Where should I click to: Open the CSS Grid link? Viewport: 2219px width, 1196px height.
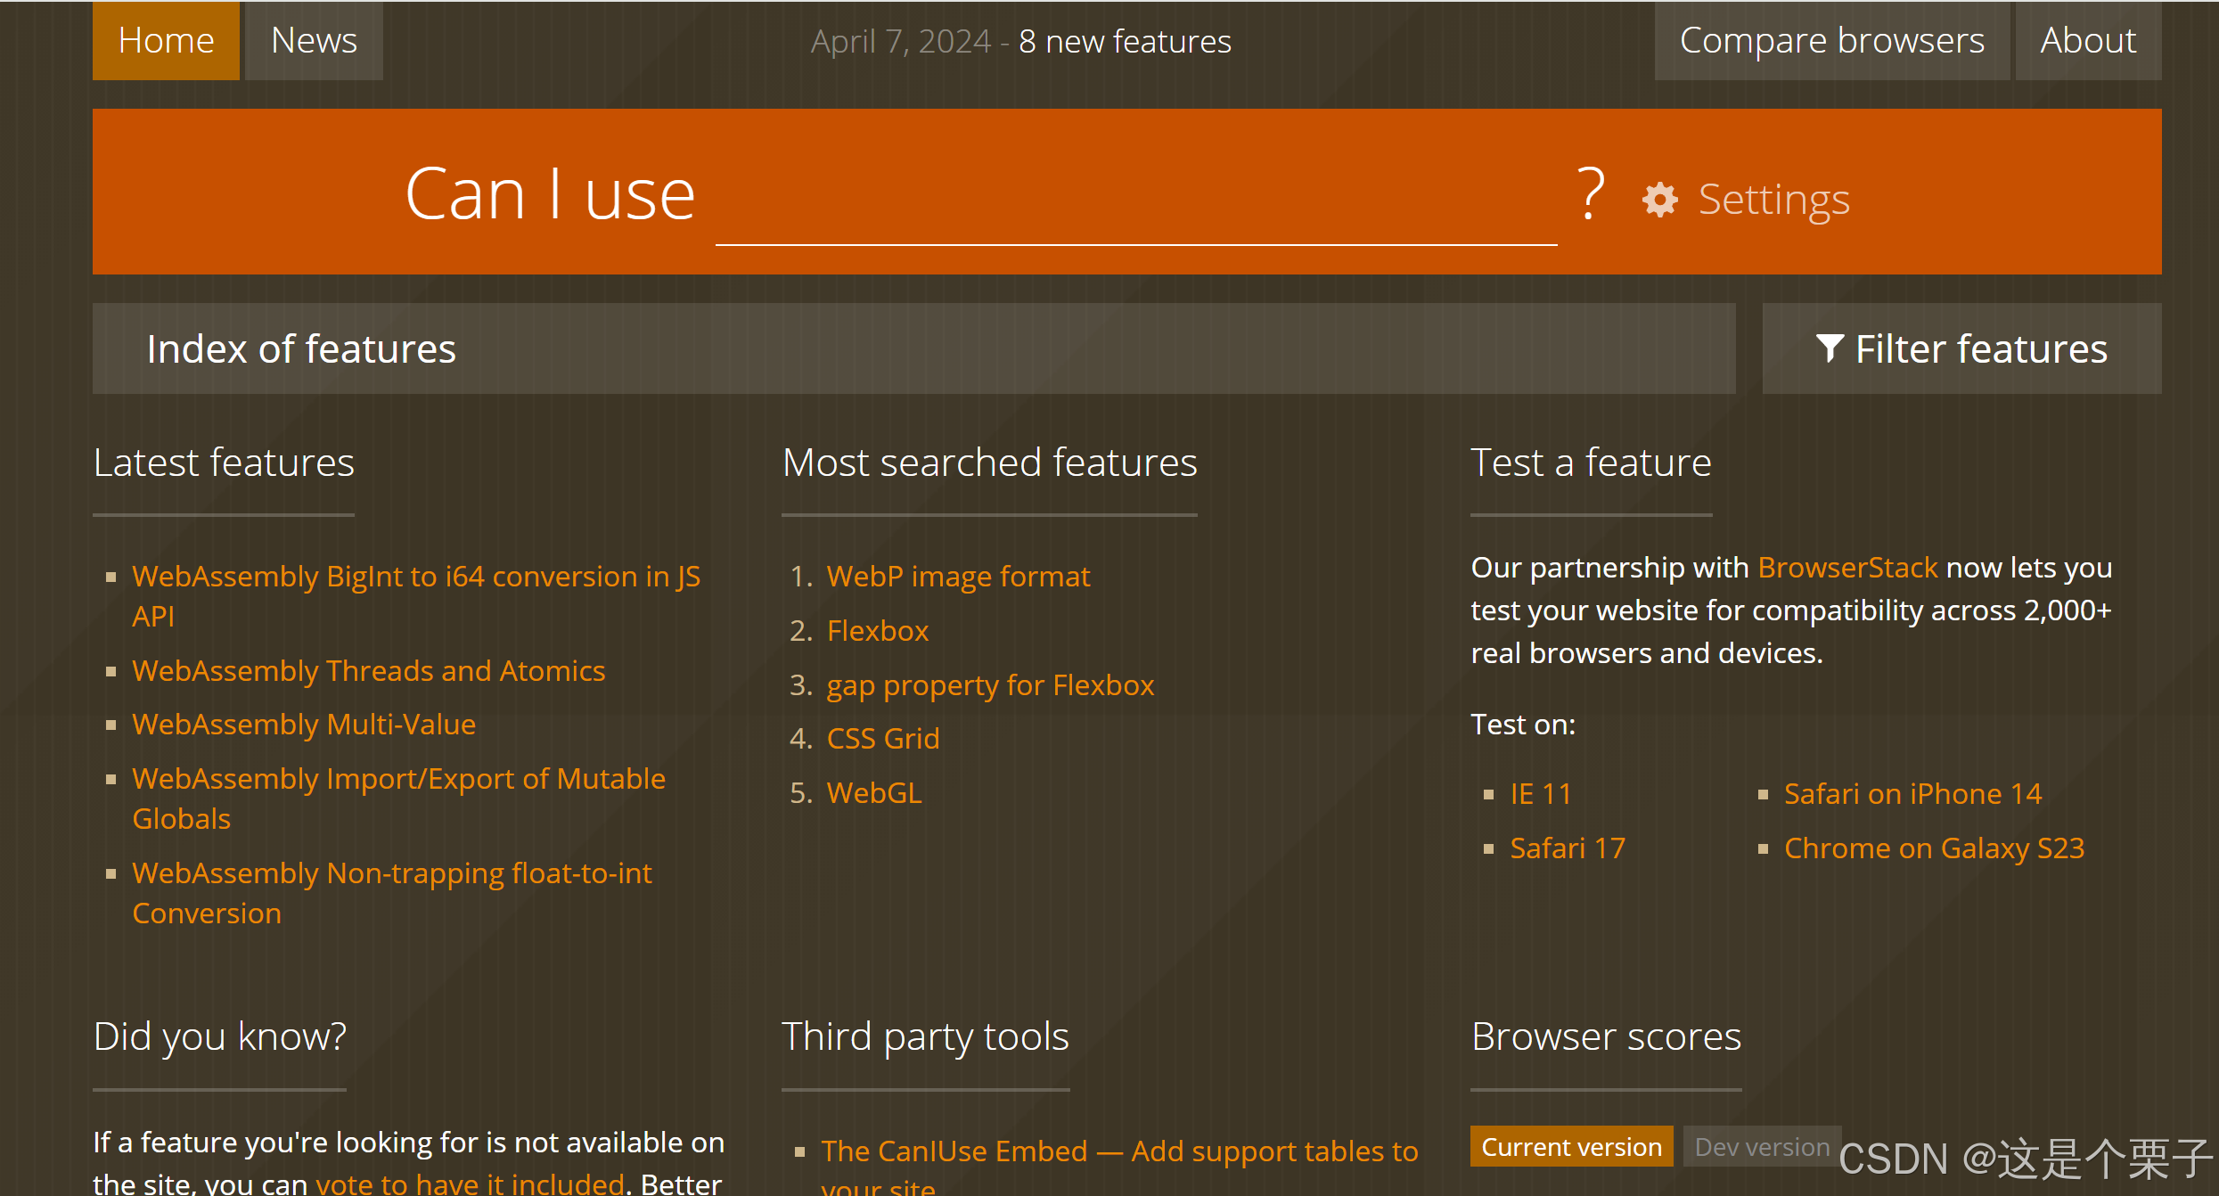[x=883, y=739]
